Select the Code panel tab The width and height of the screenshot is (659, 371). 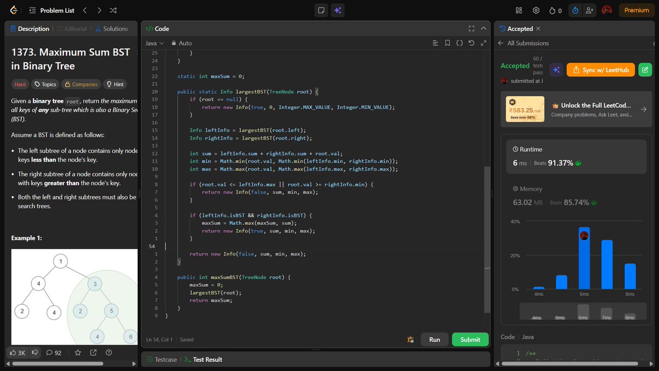pyautogui.click(x=158, y=29)
